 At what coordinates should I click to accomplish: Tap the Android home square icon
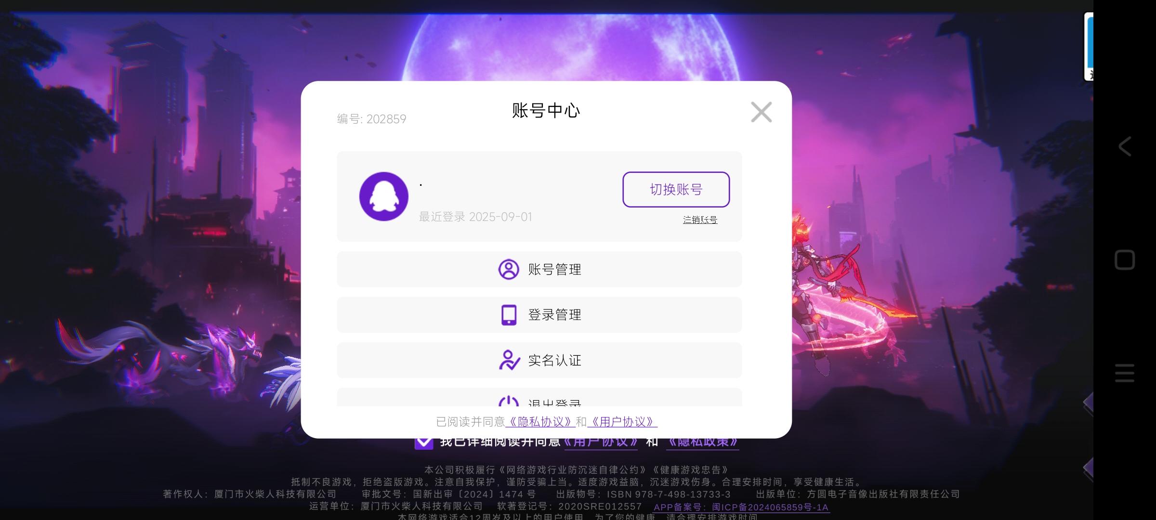pyautogui.click(x=1125, y=260)
